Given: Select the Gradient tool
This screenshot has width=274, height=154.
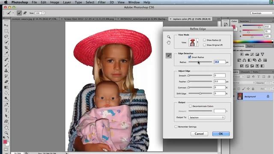Looking at the screenshot, I should 6,87.
